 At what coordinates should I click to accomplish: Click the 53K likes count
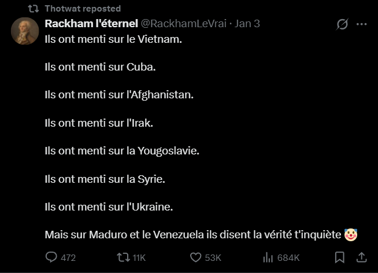click(213, 258)
